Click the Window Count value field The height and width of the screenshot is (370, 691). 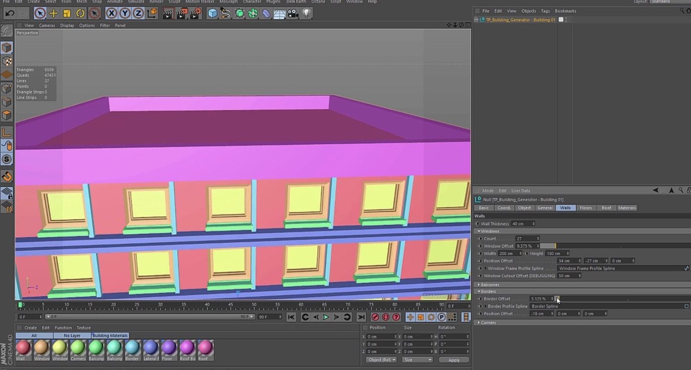[527, 239]
